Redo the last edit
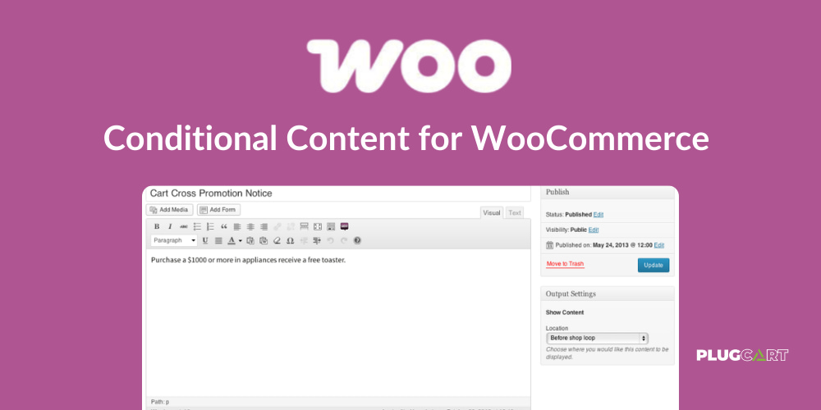The height and width of the screenshot is (410, 821). [344, 240]
